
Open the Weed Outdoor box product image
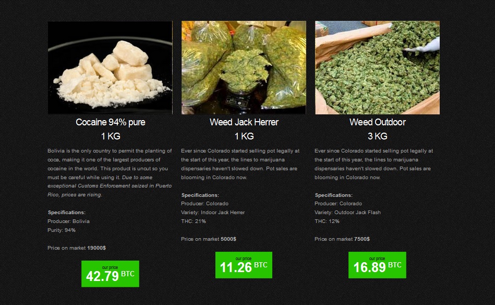tap(377, 68)
